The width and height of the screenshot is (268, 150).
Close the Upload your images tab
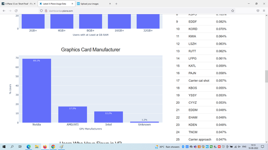coord(110,4)
